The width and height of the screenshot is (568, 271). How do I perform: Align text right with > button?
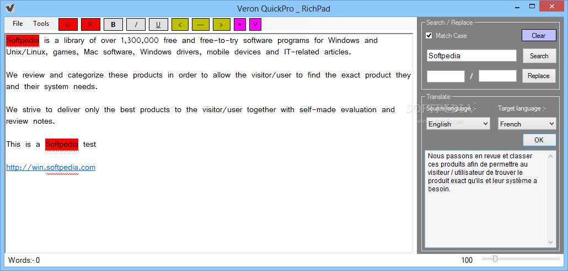tap(222, 25)
